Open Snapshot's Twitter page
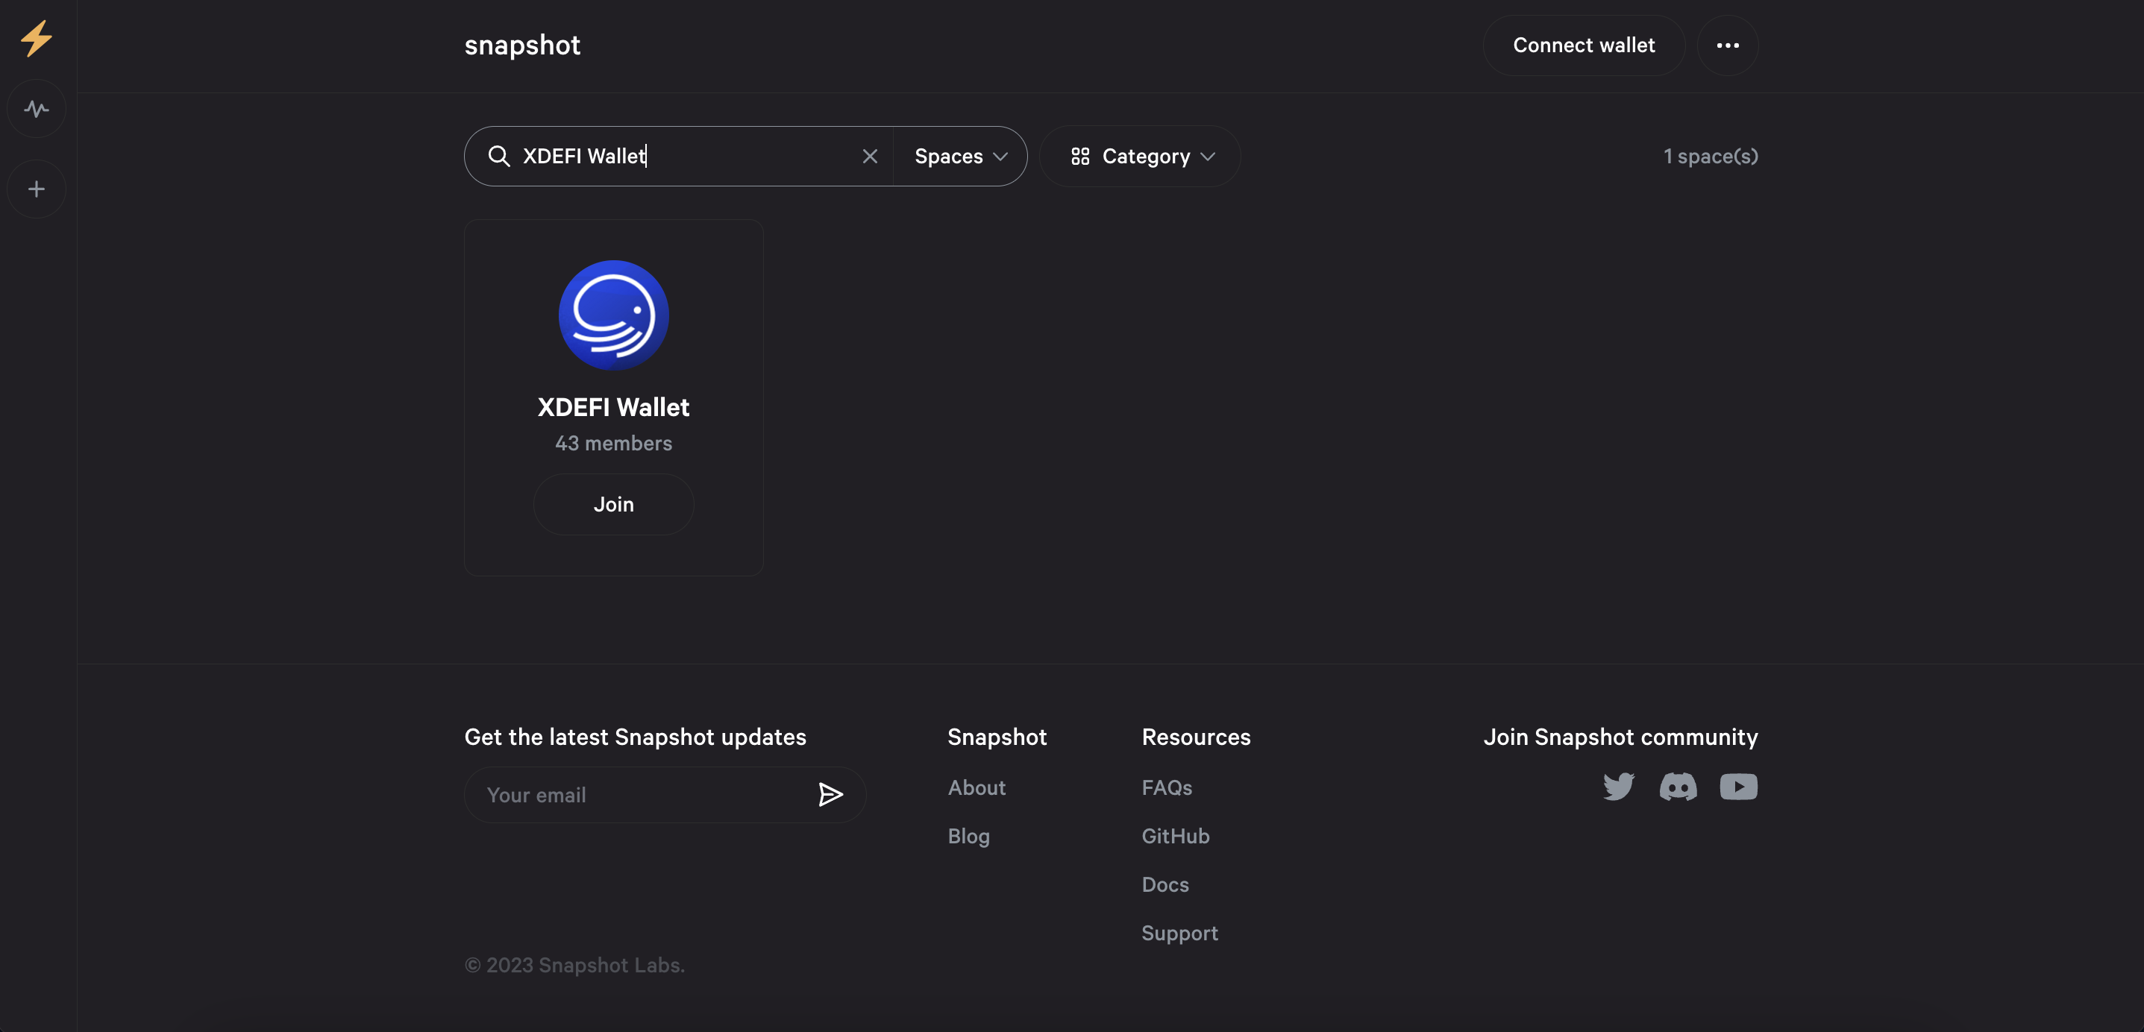 click(1619, 787)
